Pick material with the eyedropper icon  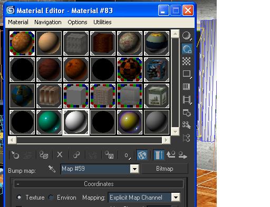pos(52,169)
